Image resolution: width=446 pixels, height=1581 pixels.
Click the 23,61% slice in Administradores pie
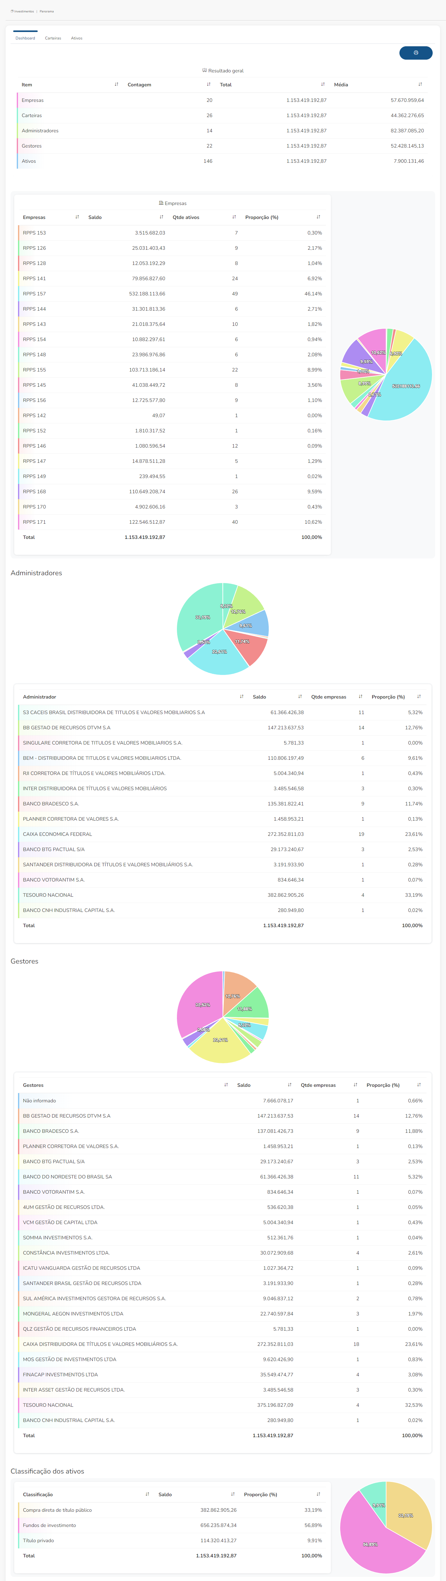pyautogui.click(x=219, y=655)
